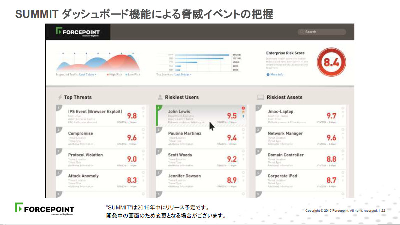Image resolution: width=400 pixels, height=225 pixels.
Task: Open the Protocol Violation threat card
Action: click(101, 159)
